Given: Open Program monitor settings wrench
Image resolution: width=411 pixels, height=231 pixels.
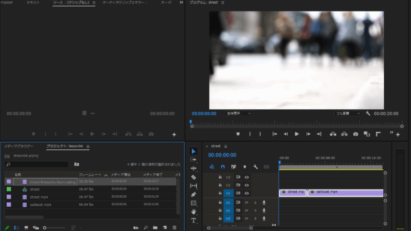Looking at the screenshot, I should point(368,114).
